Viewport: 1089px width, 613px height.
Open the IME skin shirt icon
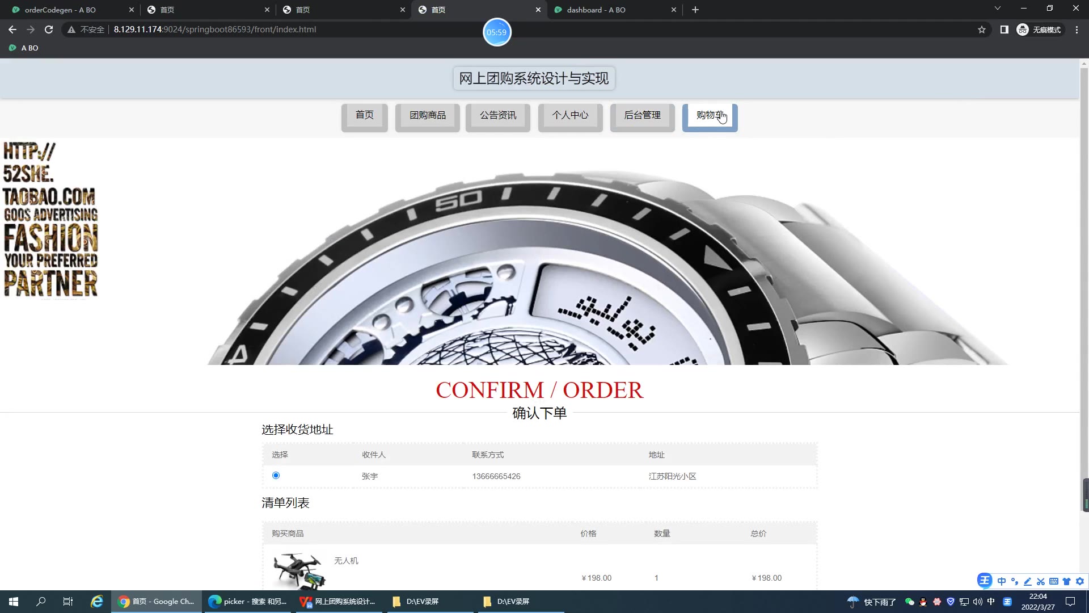[1067, 581]
